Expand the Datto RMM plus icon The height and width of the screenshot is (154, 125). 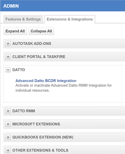pos(8,111)
